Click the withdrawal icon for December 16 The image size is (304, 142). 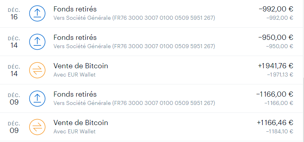pyautogui.click(x=37, y=13)
